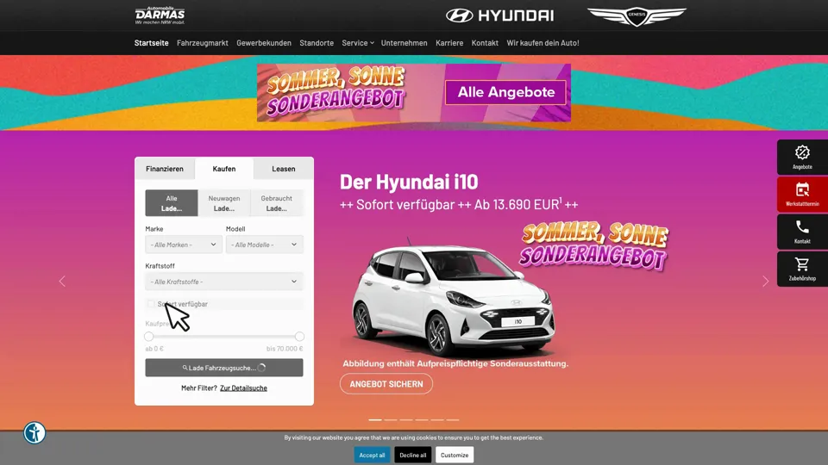Click the Der Hyundai i10 headline
Screen dimensions: 828x465
409,182
